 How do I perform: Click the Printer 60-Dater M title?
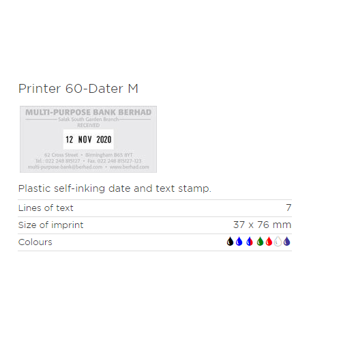pos(78,89)
